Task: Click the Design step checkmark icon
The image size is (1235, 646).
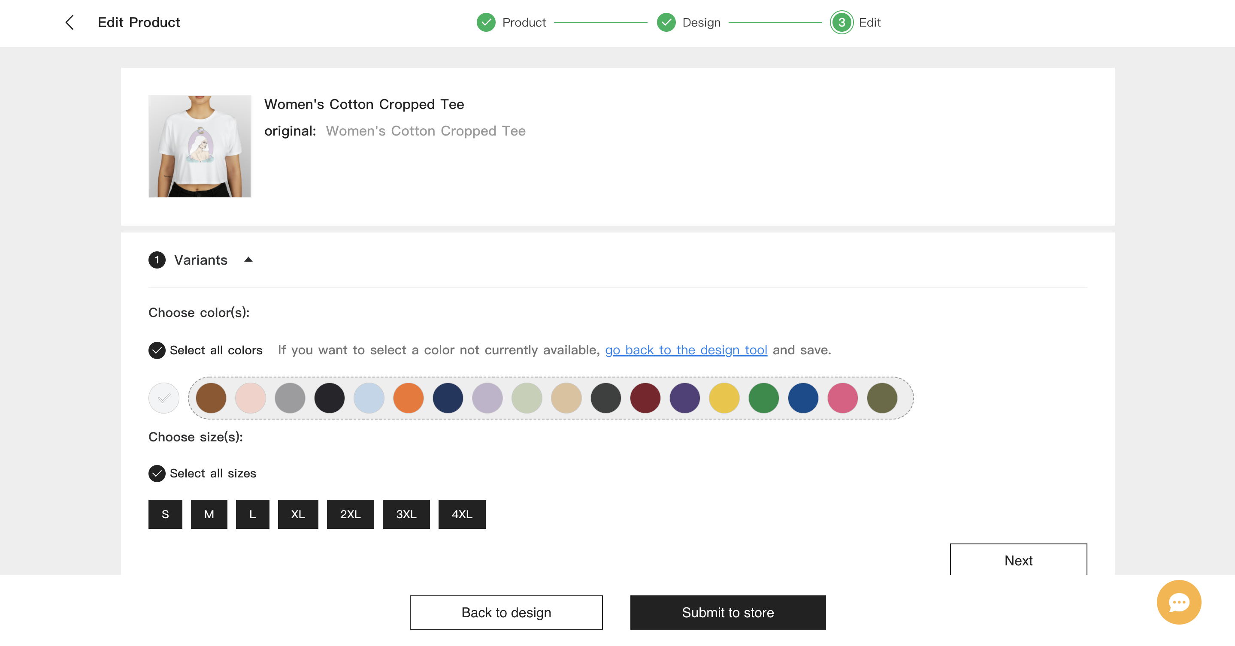Action: (x=666, y=22)
